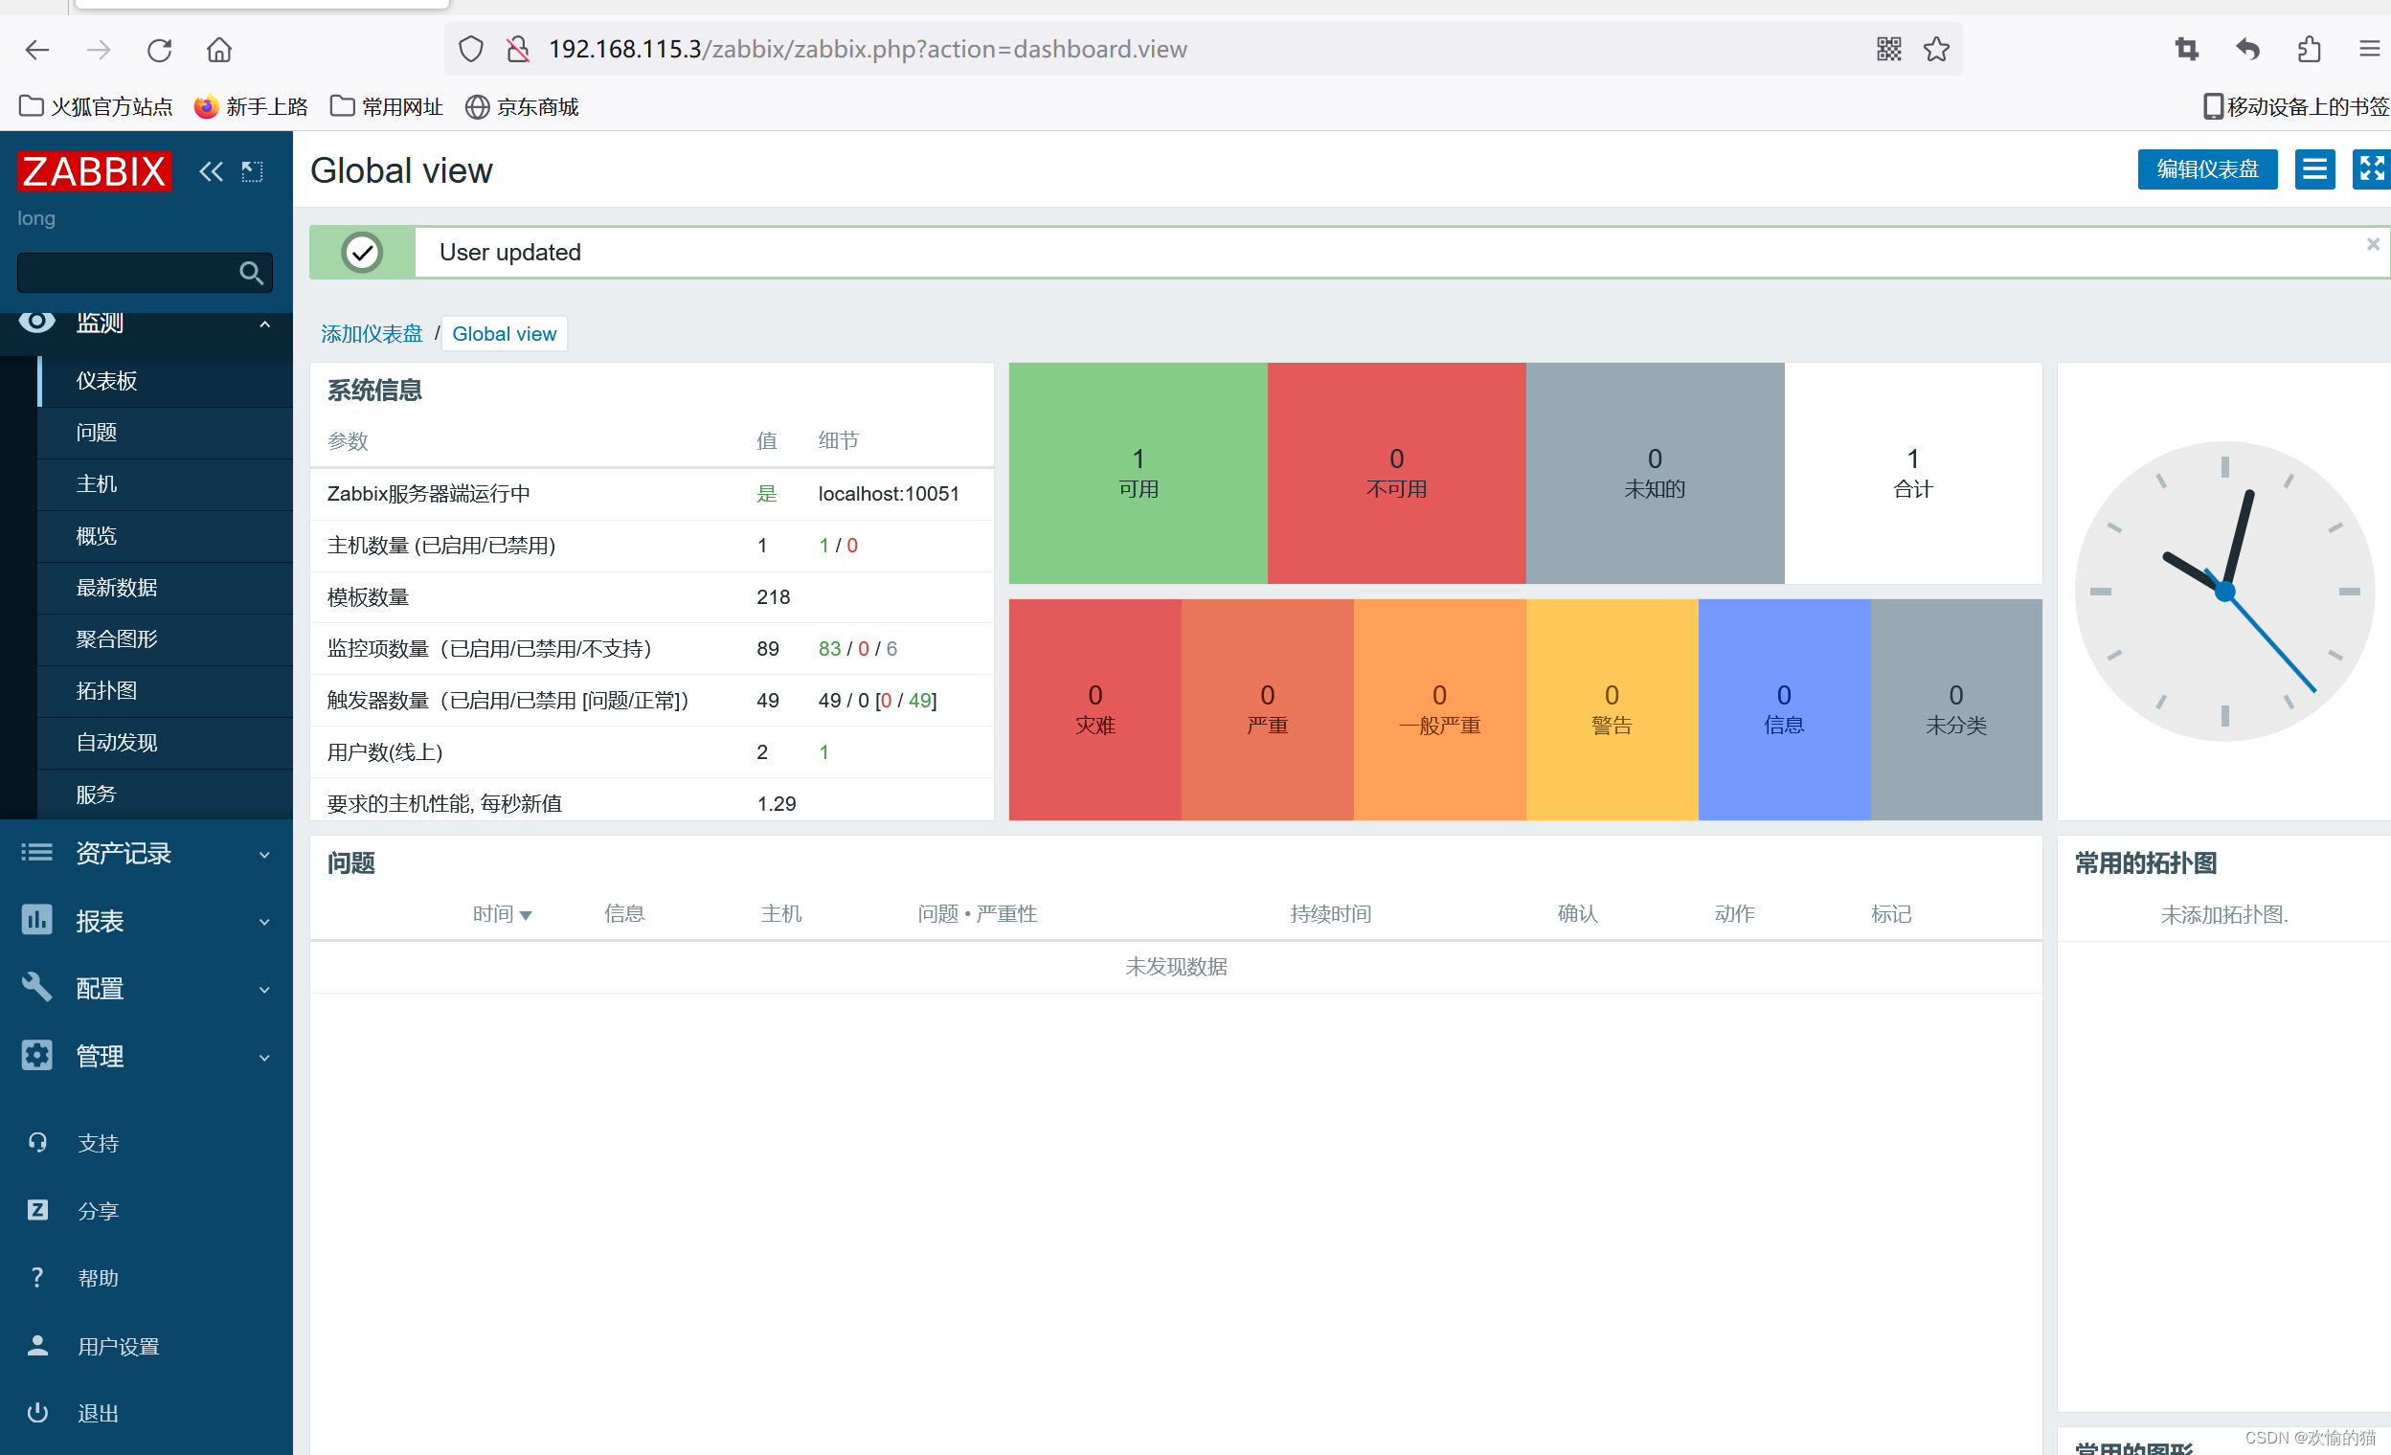Open 分享 share link

pos(97,1211)
